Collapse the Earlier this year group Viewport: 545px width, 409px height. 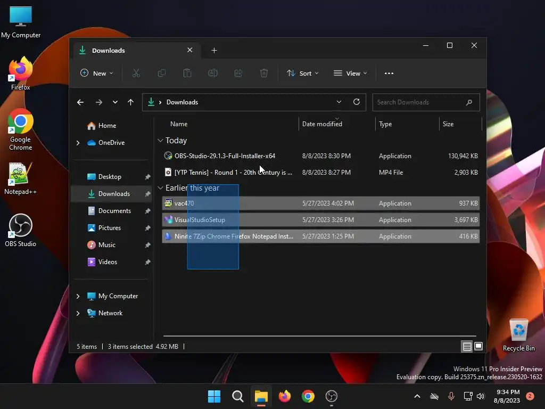coord(160,188)
